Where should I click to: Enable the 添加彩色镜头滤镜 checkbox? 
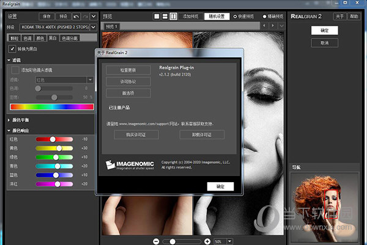click(15, 70)
